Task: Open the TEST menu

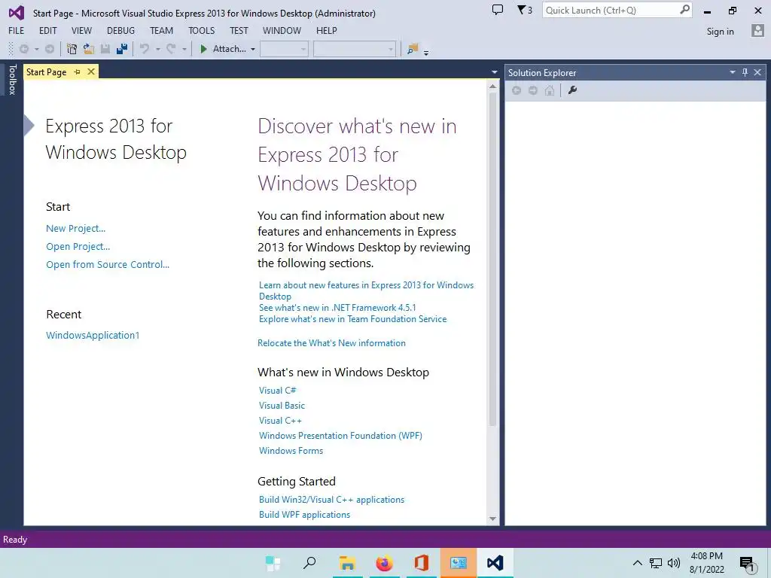Action: pos(239,30)
